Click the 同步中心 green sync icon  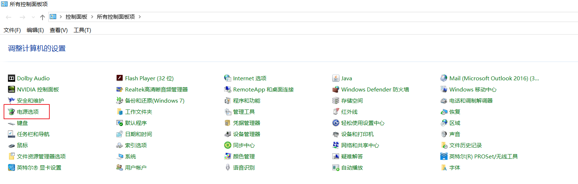228,145
